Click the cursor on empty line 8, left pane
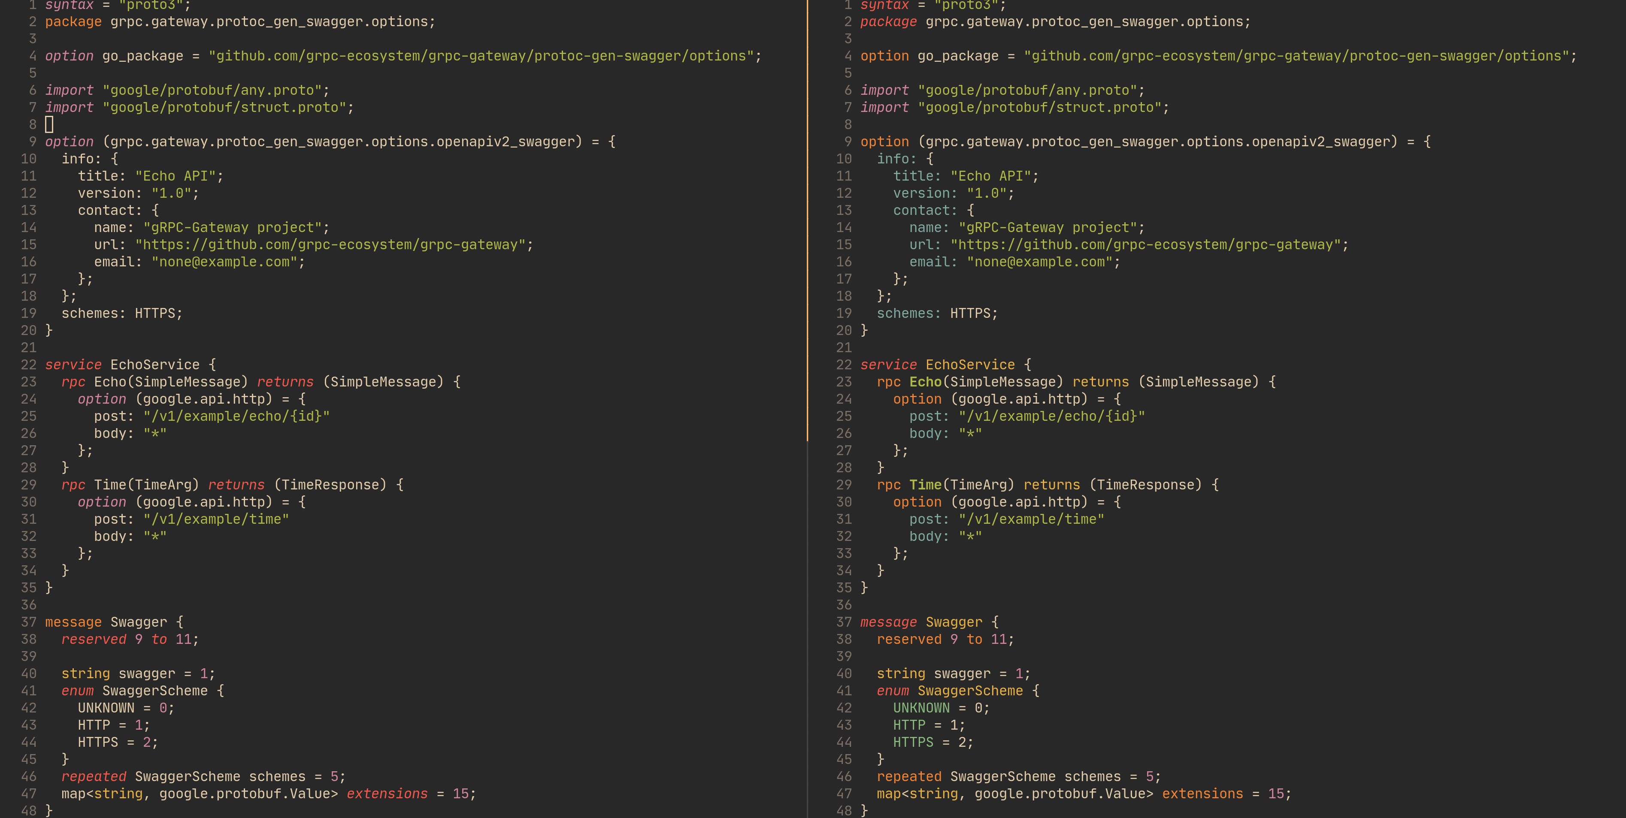Image resolution: width=1626 pixels, height=818 pixels. [x=49, y=124]
